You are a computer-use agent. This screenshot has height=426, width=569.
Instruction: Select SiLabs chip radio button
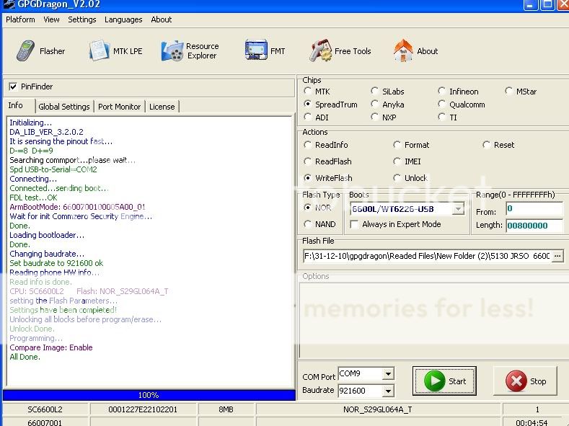click(374, 91)
